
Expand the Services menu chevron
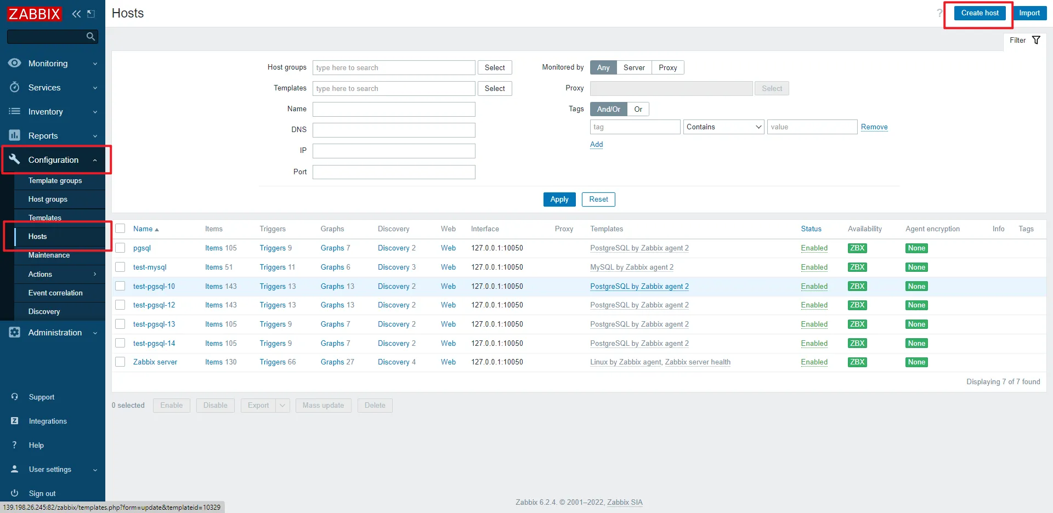click(95, 88)
